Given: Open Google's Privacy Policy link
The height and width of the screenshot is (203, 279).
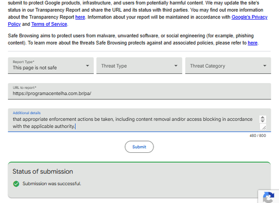Looking at the screenshot, I should tap(249, 17).
